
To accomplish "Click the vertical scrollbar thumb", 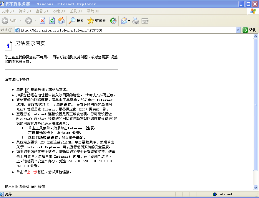I will tap(255, 105).
